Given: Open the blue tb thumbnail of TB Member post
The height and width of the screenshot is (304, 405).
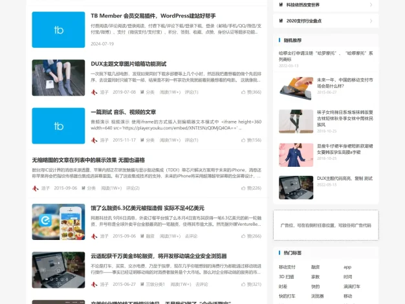Looking at the screenshot, I should click(58, 30).
